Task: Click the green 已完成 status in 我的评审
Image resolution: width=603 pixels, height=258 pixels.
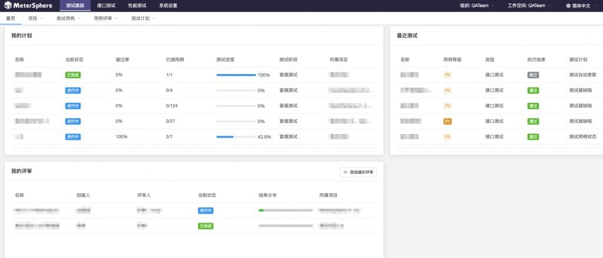Action: 206,226
